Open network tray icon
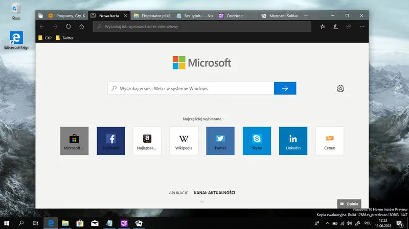This screenshot has width=409, height=229. tap(342, 223)
